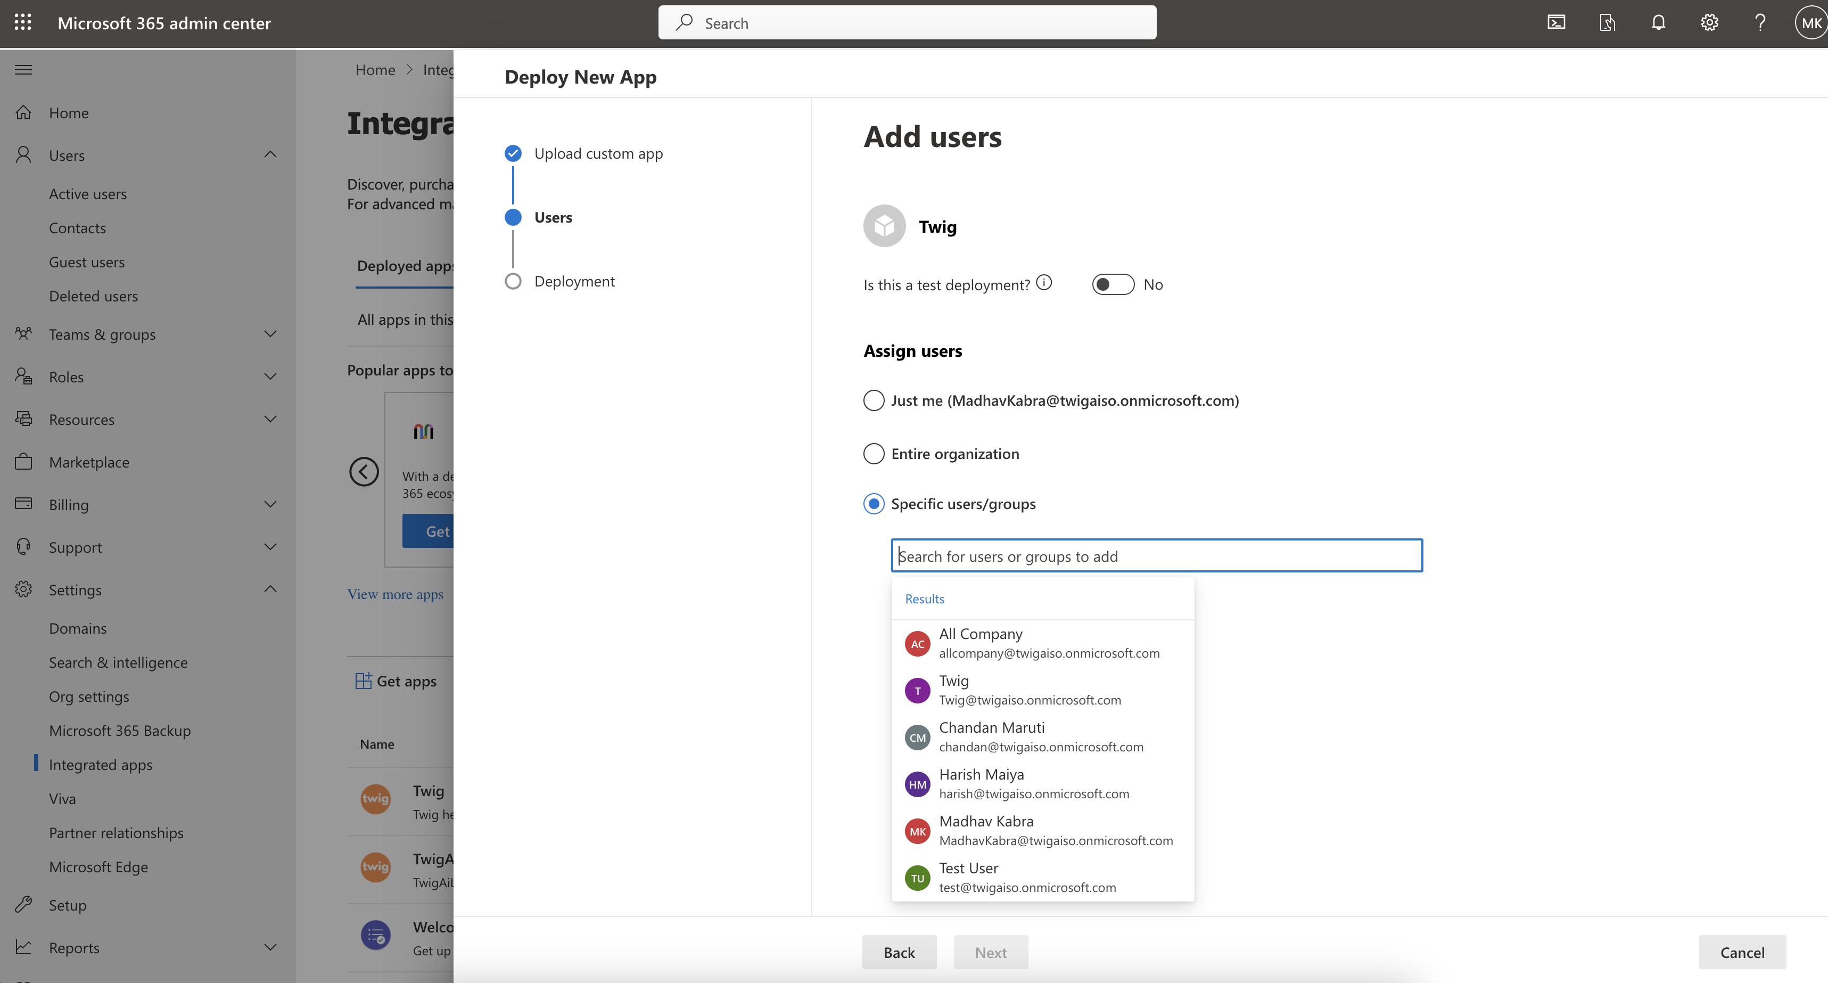Screen dimensions: 1828x983
Task: Expand the Billing nav section
Action: coord(270,504)
